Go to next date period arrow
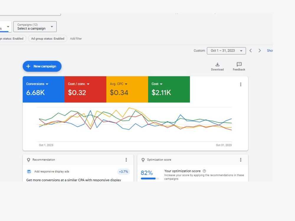 (260, 51)
